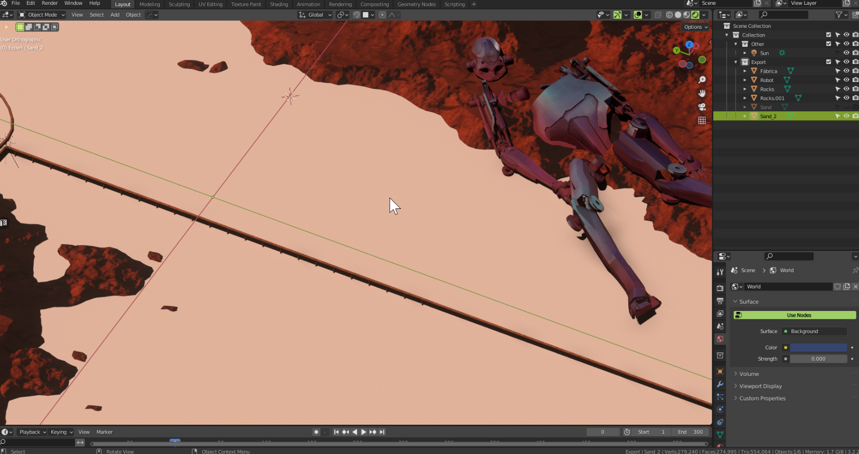Click the End frame field
This screenshot has width=859, height=454.
[690, 432]
